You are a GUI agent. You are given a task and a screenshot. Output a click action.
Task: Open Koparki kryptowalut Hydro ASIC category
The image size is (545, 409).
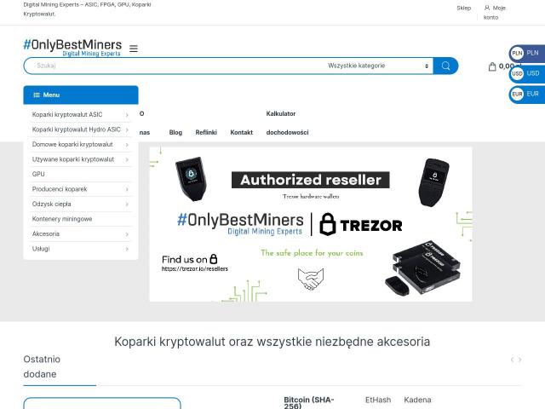[76, 130]
